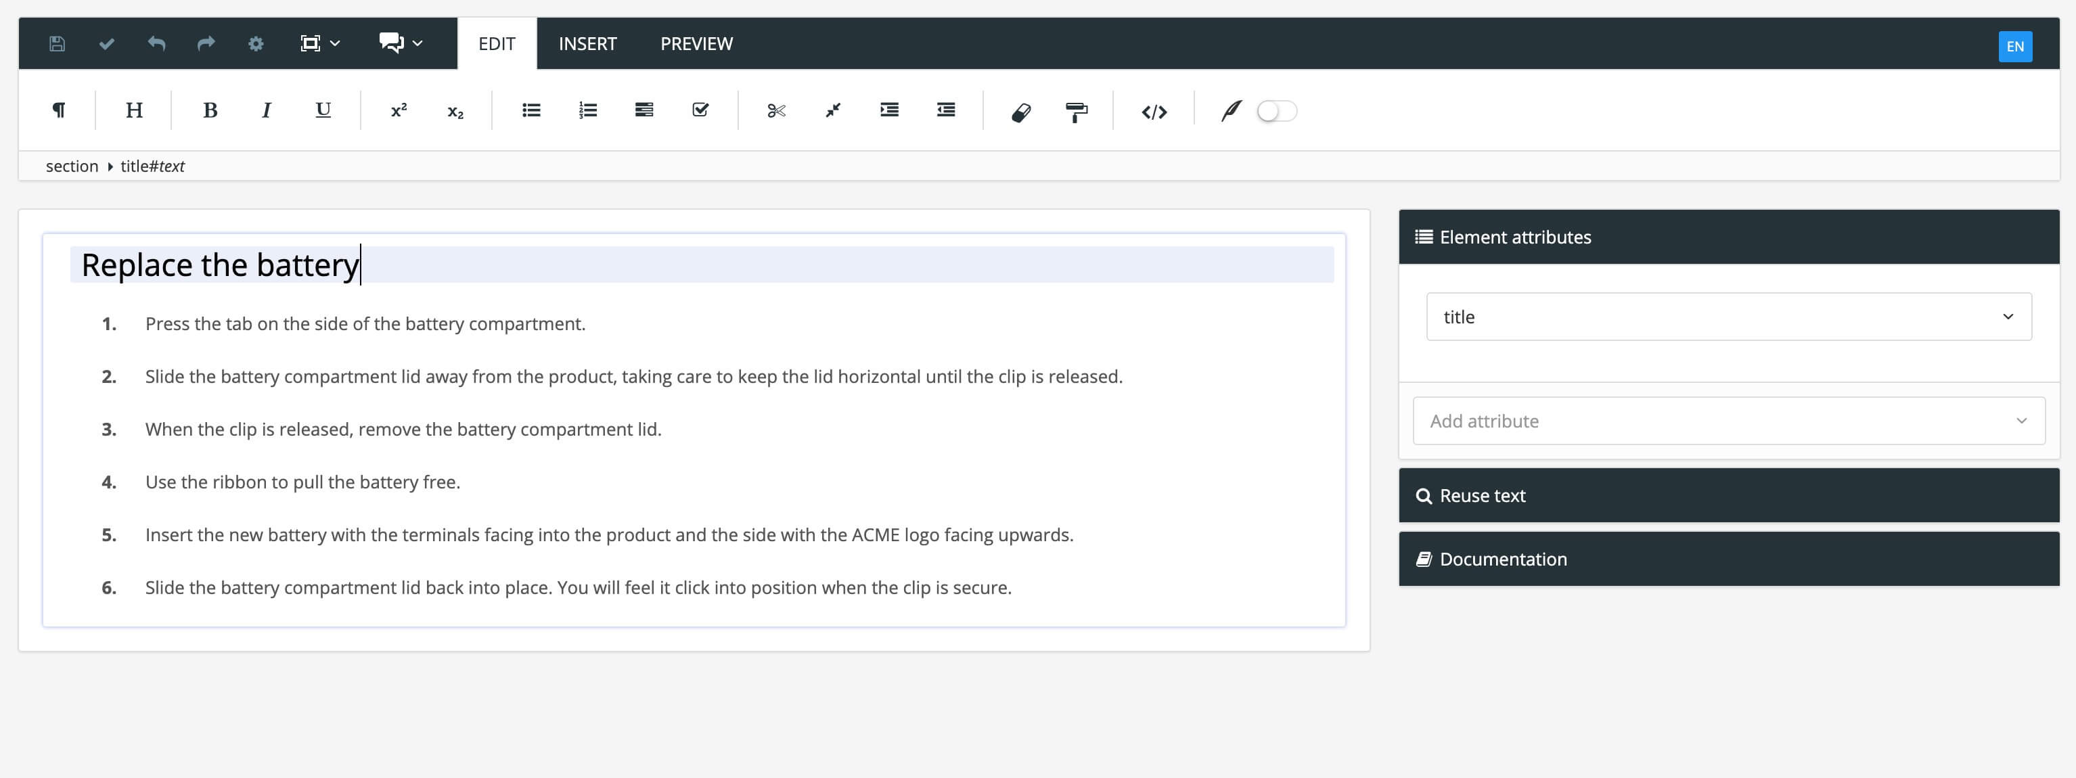2076x778 pixels.
Task: Click the source code view icon
Action: point(1153,111)
